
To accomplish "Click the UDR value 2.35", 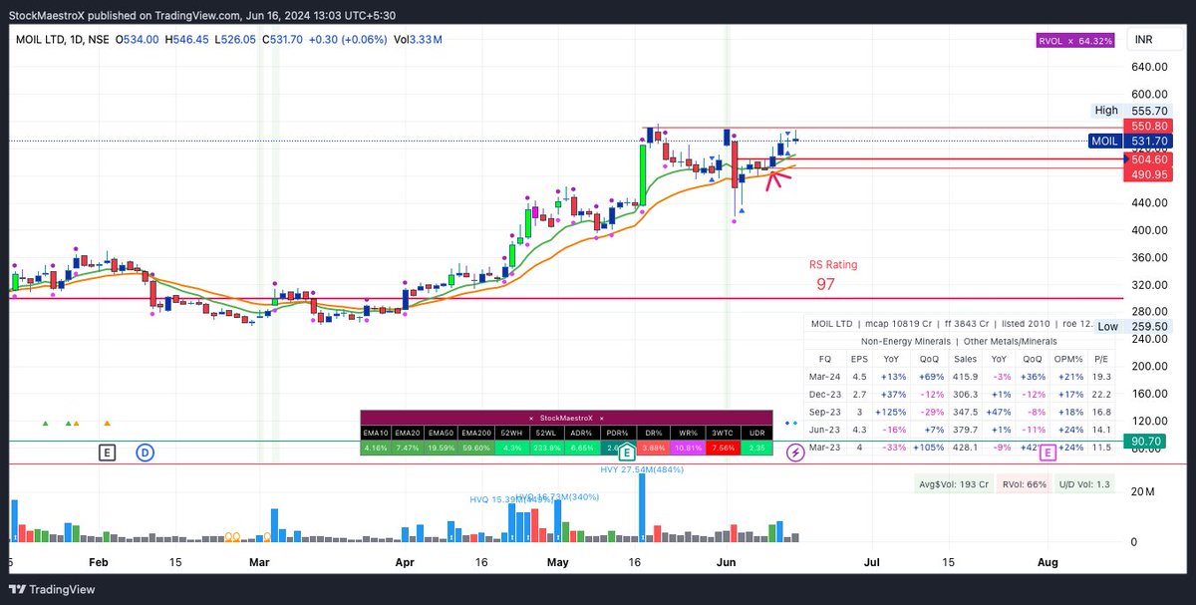I will tap(756, 450).
